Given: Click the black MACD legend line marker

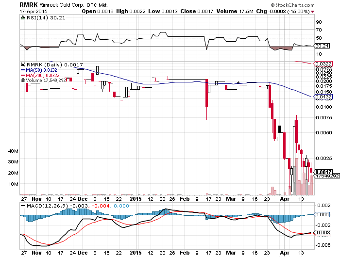Looking at the screenshot, I should (x=23, y=206).
